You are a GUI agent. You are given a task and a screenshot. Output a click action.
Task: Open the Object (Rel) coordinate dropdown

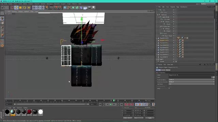tap(127, 118)
